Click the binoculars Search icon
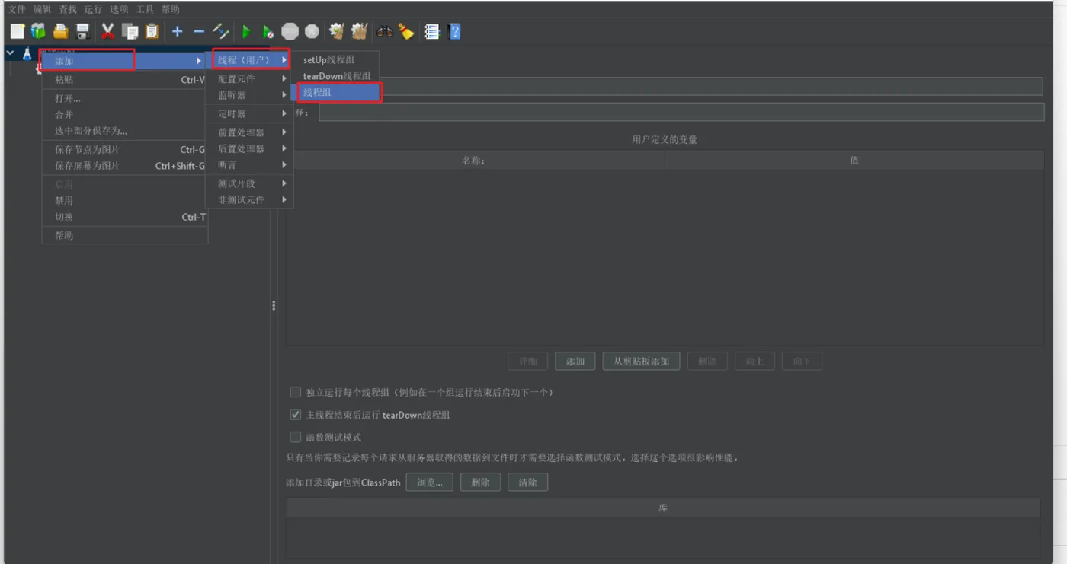The height and width of the screenshot is (564, 1067). point(385,32)
